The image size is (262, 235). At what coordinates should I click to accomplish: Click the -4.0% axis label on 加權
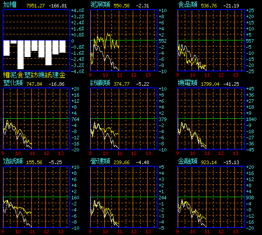(78, 71)
